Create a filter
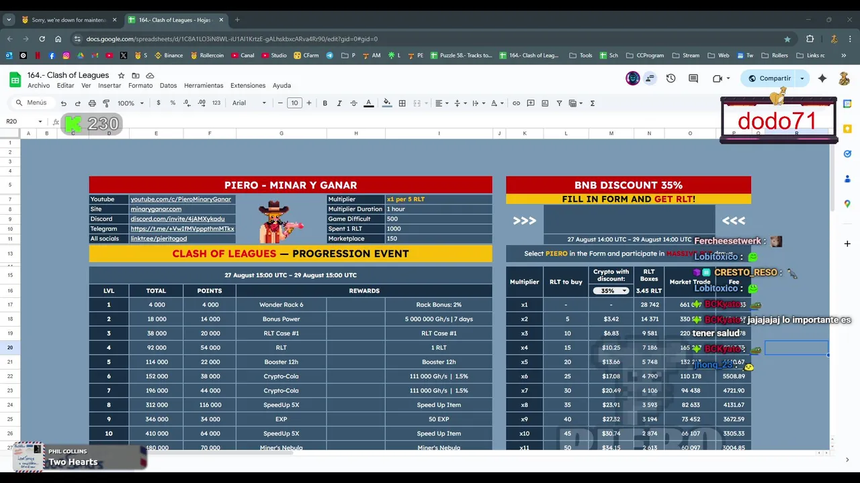 [x=559, y=103]
